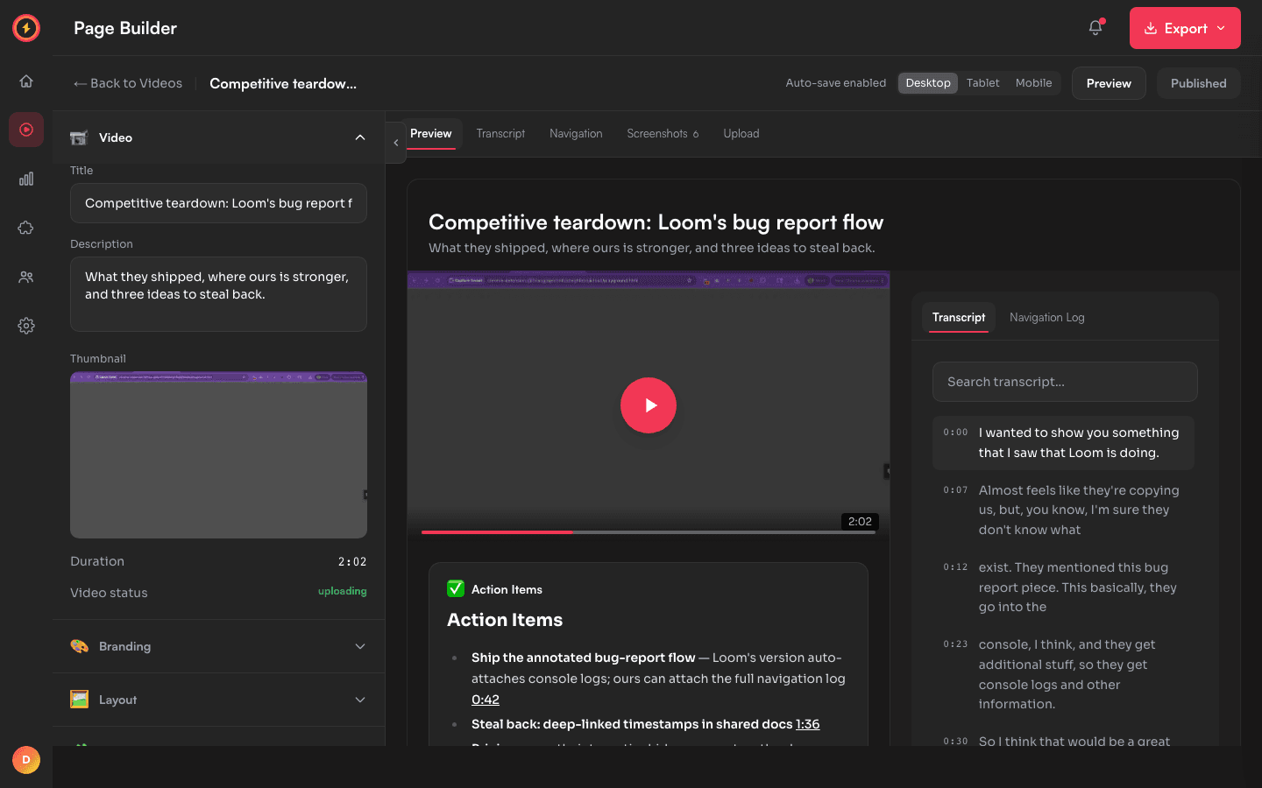Click the Search transcript field

click(x=1065, y=382)
